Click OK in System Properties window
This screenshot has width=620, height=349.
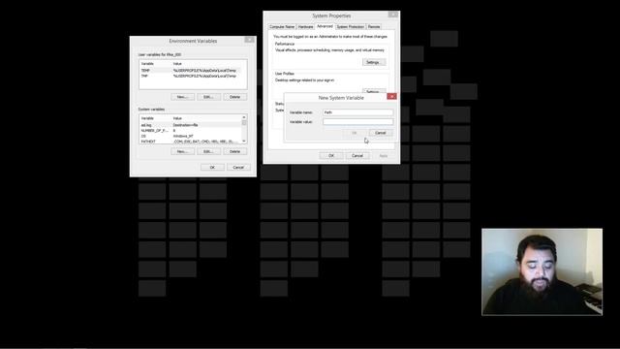(331, 155)
